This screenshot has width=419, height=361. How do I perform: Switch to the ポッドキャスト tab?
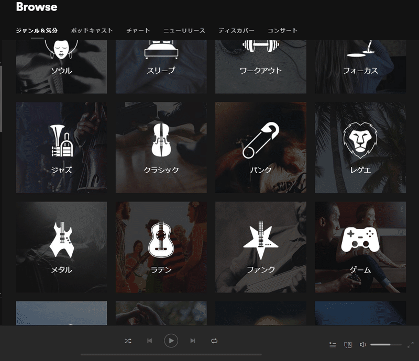92,30
